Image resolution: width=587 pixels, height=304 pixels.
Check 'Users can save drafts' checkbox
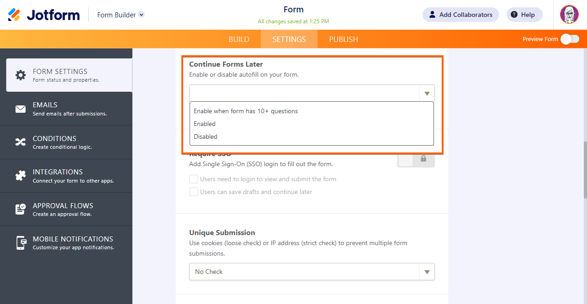pyautogui.click(x=194, y=192)
